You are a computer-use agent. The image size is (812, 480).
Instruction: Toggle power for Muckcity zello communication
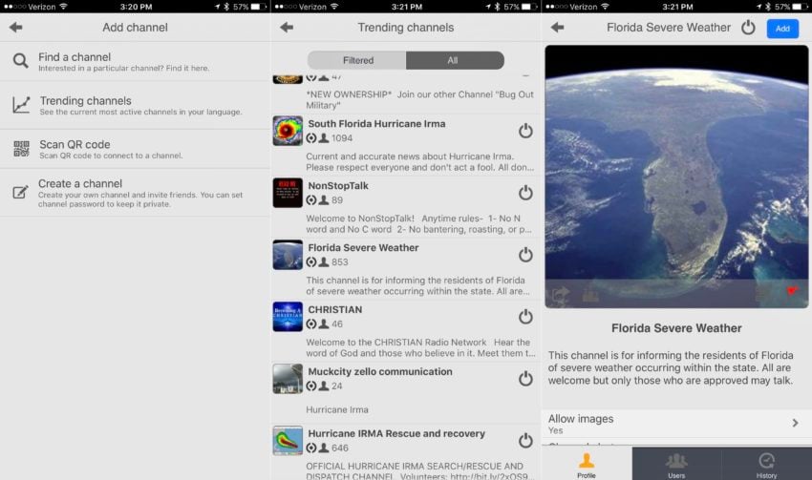pos(525,378)
